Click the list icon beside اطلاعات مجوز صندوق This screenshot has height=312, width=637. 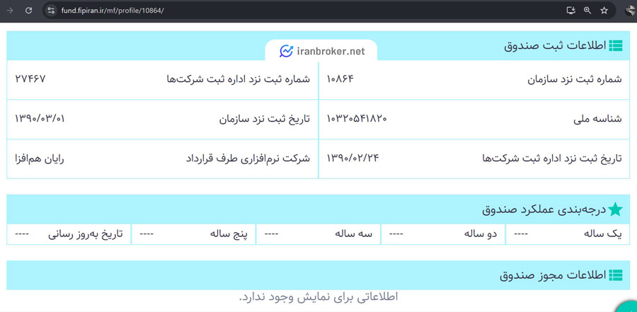click(616, 275)
